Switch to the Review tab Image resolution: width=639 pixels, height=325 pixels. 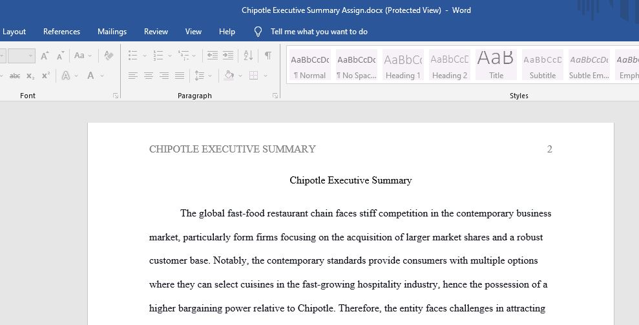156,32
